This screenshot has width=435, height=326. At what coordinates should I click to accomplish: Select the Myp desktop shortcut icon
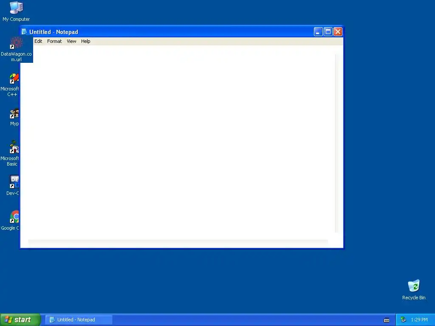14,117
